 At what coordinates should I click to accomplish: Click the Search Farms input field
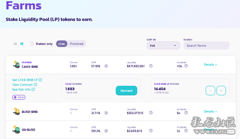(x=206, y=46)
